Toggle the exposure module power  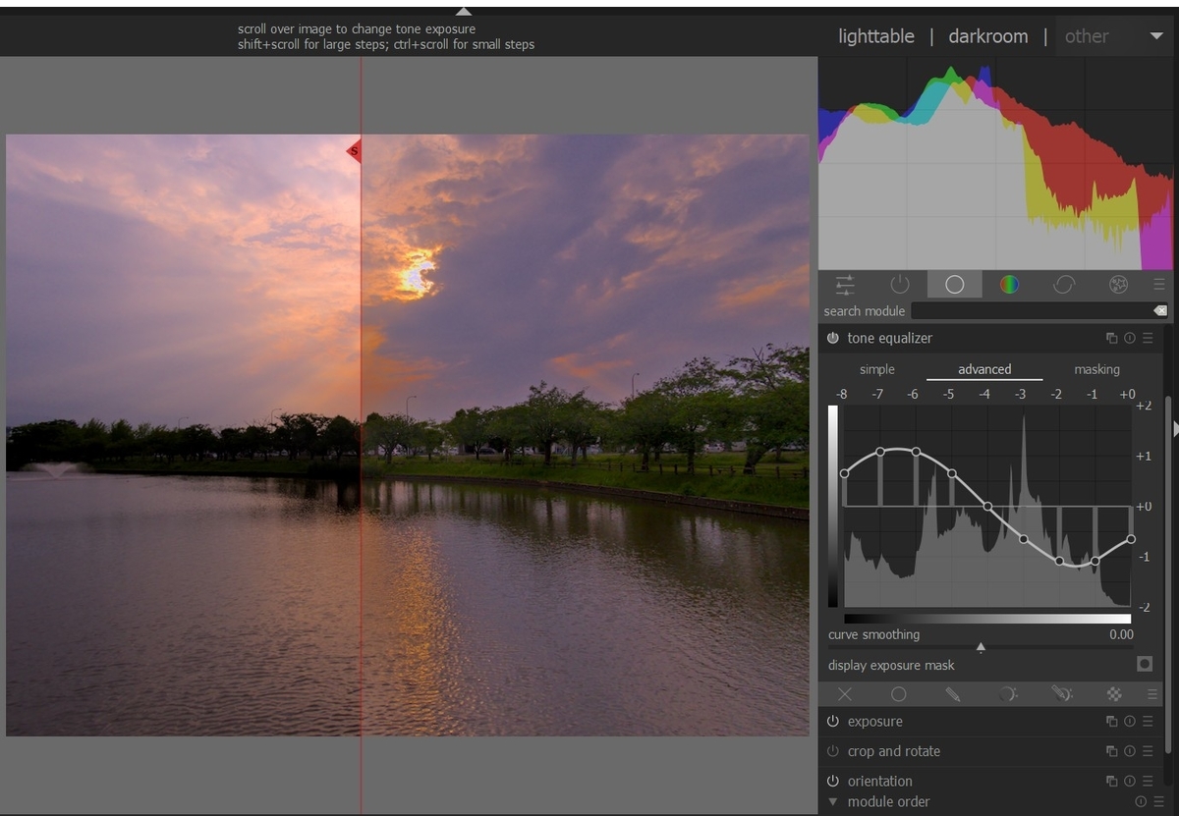coord(832,722)
